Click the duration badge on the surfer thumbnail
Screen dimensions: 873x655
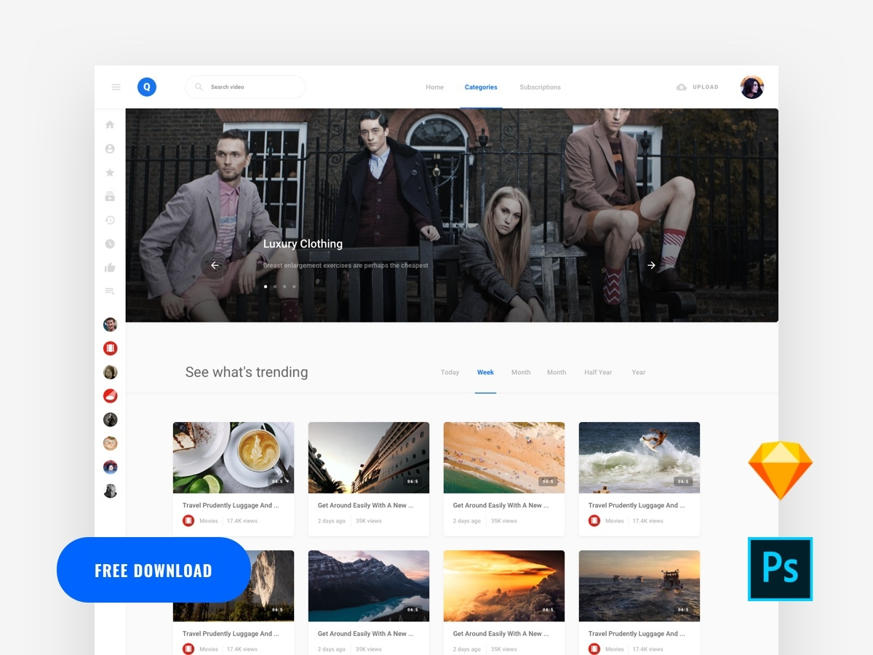point(683,482)
